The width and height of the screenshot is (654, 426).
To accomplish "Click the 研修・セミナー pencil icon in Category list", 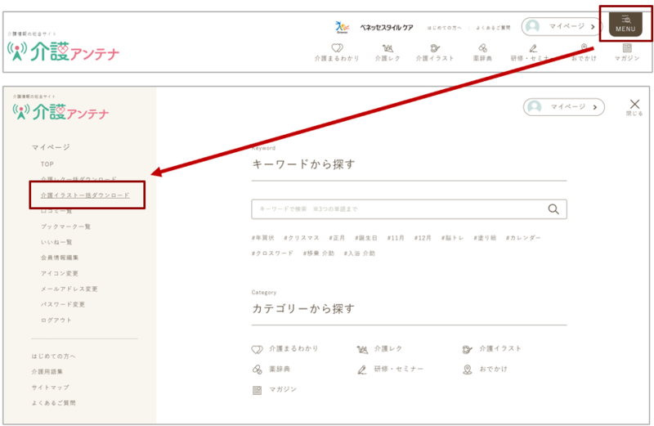I will click(x=362, y=370).
